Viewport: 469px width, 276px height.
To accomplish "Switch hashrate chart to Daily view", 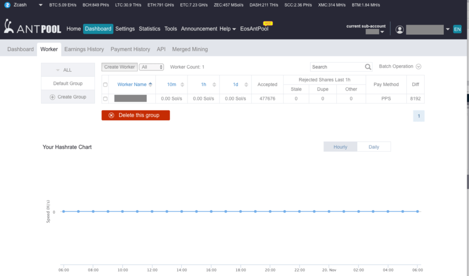I will click(373, 147).
